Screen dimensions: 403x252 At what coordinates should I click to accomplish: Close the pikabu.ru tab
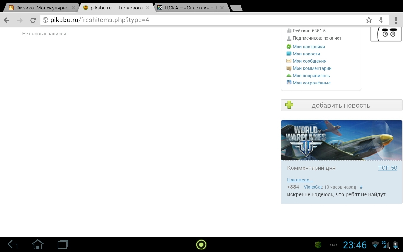pos(148,8)
